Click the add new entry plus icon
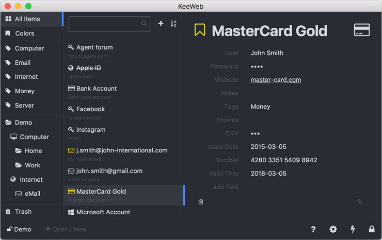382x240 pixels. [161, 23]
